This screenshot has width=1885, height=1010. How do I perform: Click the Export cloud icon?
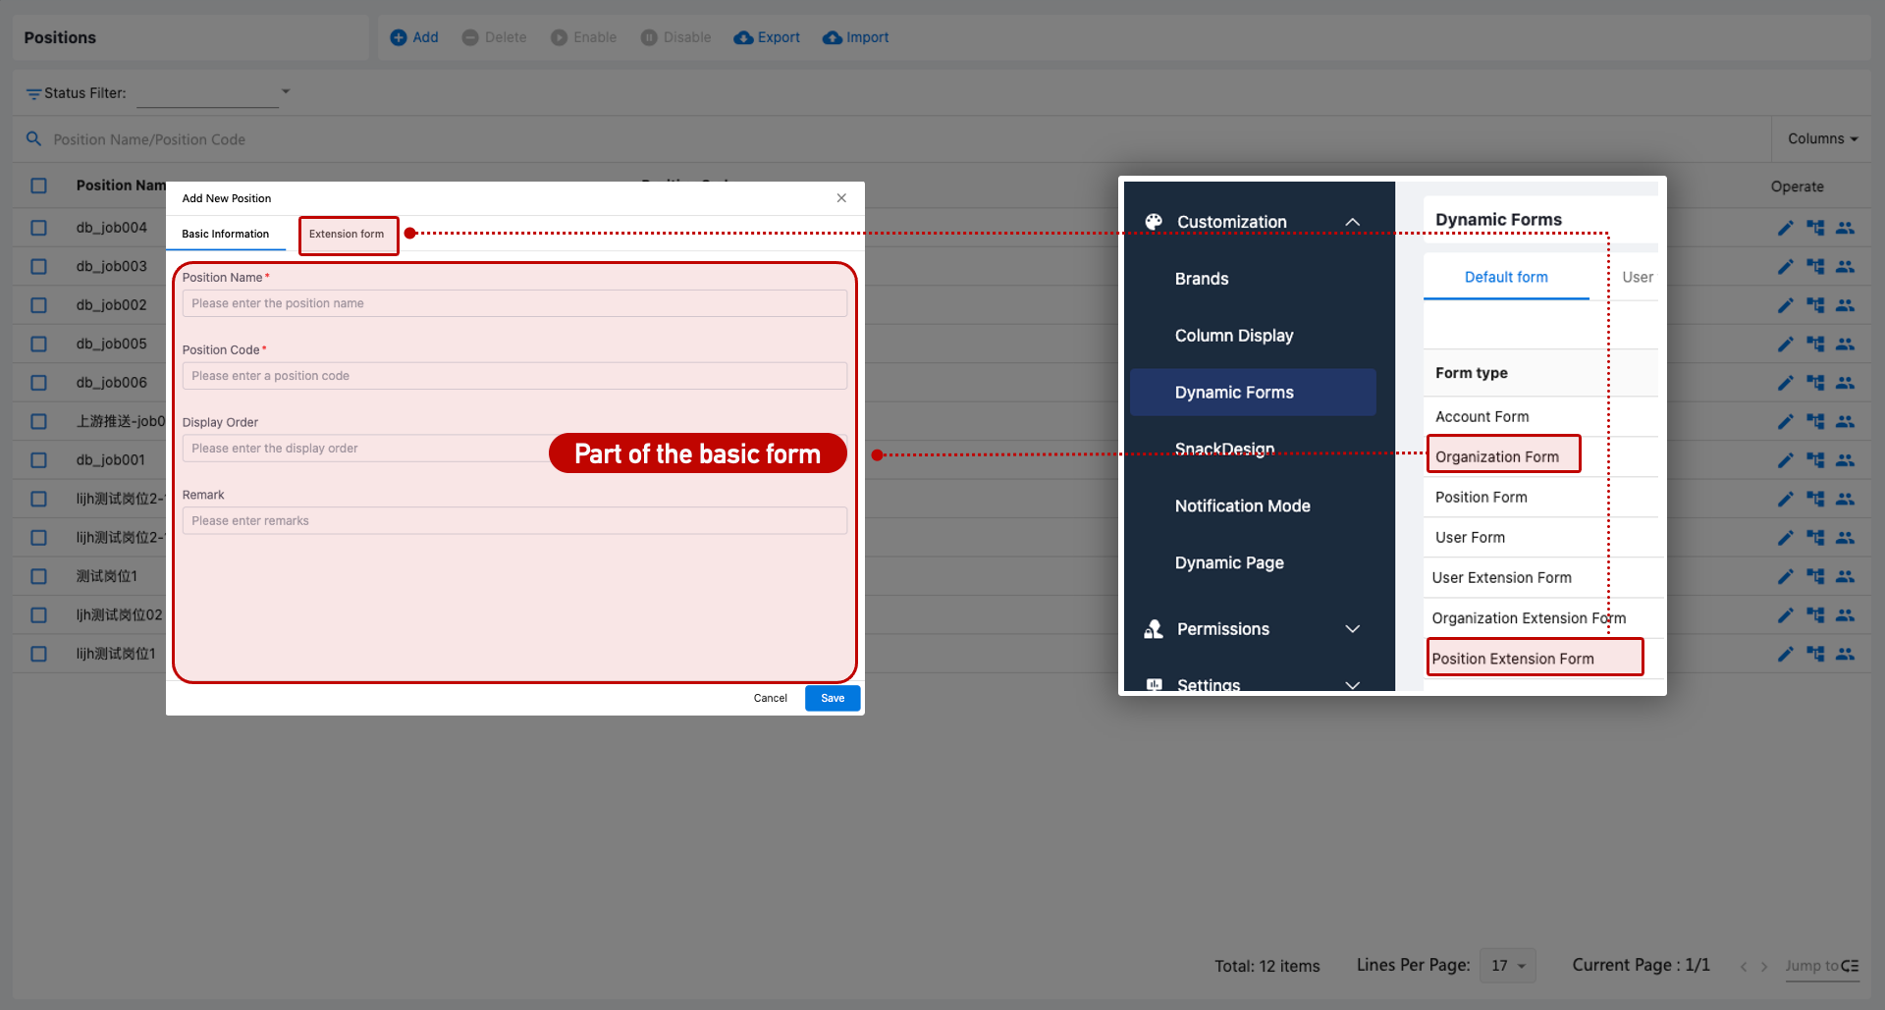743,37
